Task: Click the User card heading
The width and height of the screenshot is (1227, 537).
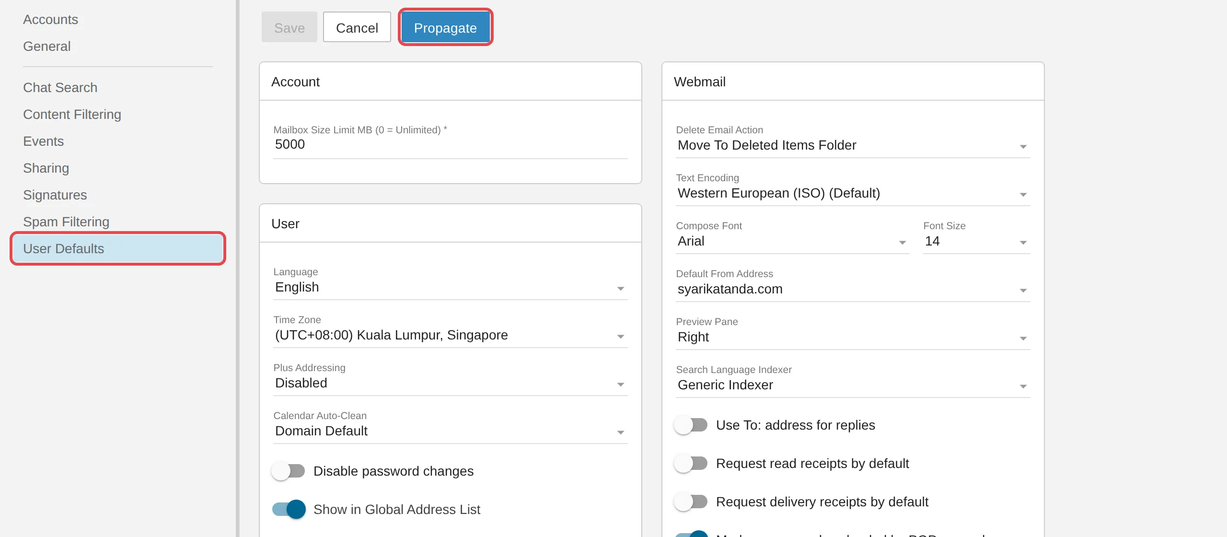Action: coord(285,224)
